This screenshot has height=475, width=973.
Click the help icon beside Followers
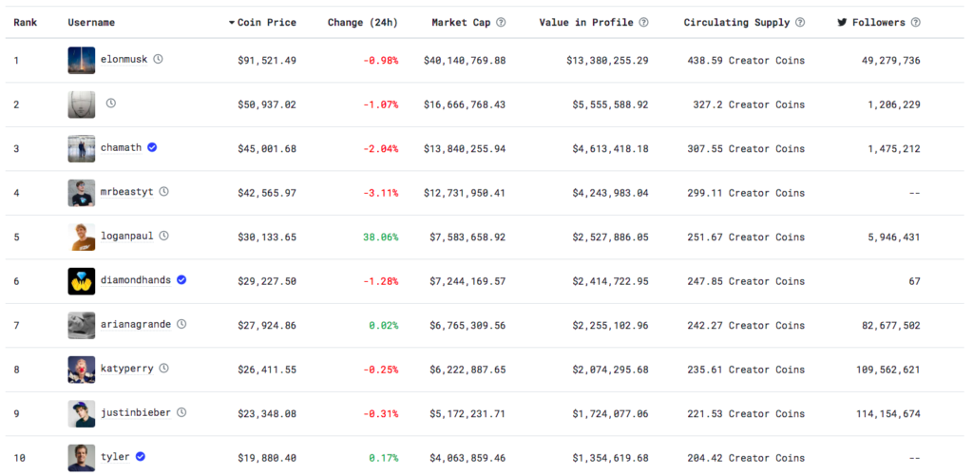pyautogui.click(x=915, y=22)
